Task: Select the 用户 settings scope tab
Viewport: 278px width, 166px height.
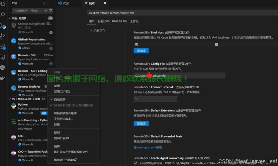Action: (x=91, y=21)
